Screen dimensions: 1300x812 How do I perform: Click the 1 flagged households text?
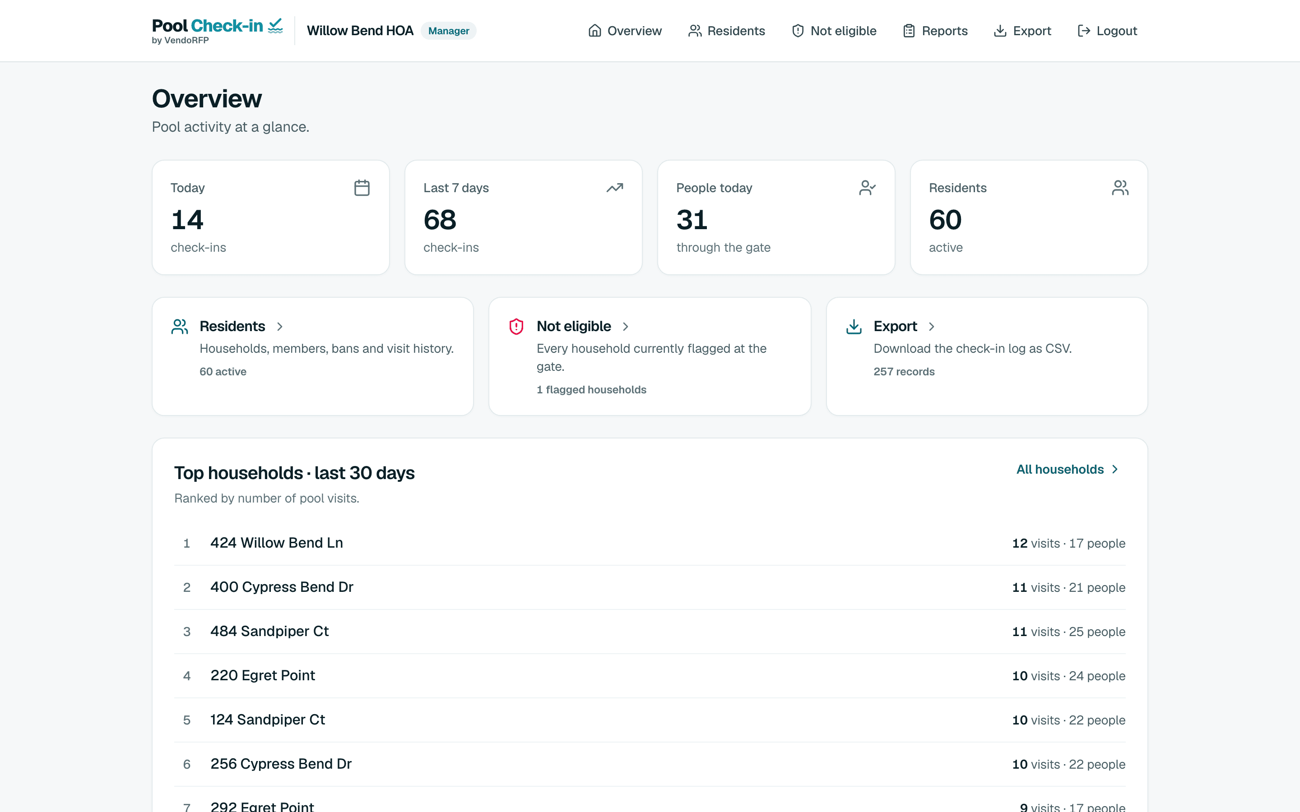(x=591, y=390)
